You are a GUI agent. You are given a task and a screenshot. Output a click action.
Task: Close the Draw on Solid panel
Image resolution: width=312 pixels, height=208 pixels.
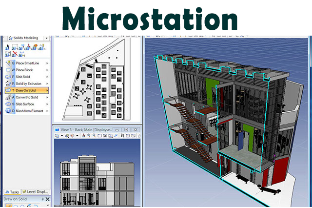click(48, 199)
